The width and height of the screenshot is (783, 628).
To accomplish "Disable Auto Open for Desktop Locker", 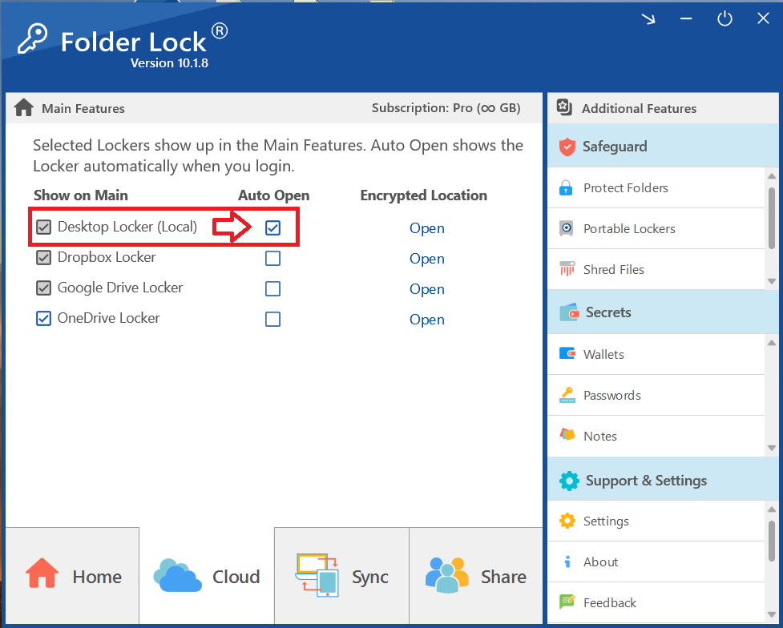I will pyautogui.click(x=273, y=227).
